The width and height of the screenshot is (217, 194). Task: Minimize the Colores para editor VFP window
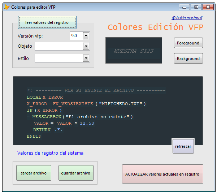[184, 7]
